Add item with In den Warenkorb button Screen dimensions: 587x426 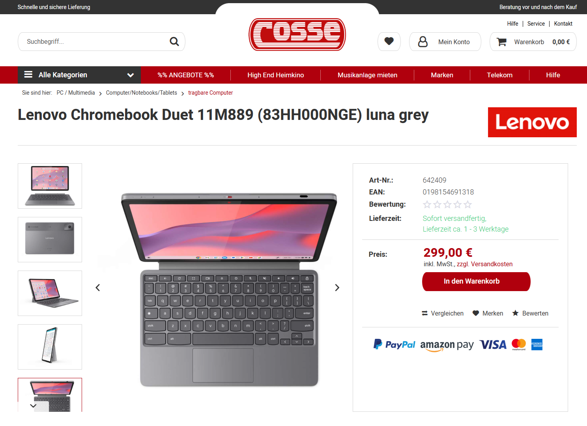tap(476, 282)
